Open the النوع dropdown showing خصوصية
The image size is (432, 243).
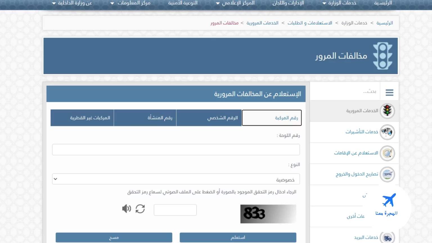click(176, 179)
